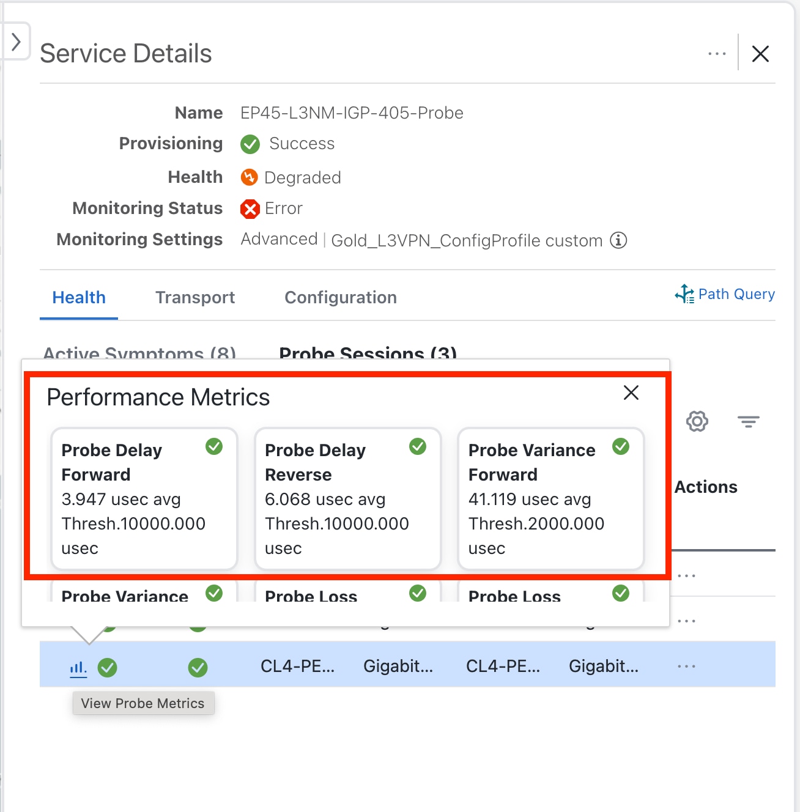
Task: Open the actions menu on the first probe session row
Action: [x=686, y=574]
